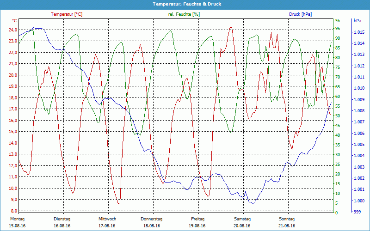Click the 'Mittwoch' day label
The image size is (370, 231).
click(x=107, y=219)
